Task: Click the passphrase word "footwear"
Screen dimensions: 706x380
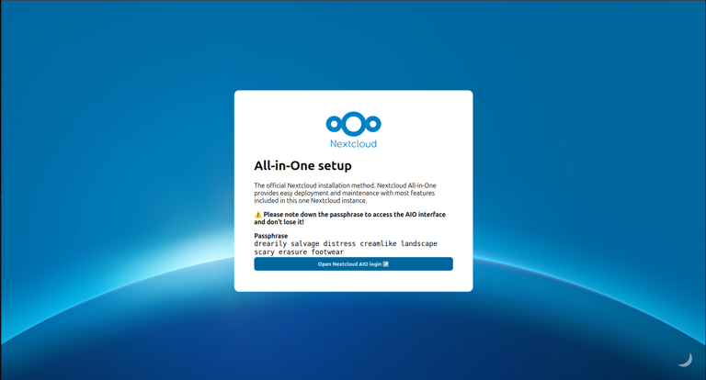Action: tap(327, 252)
